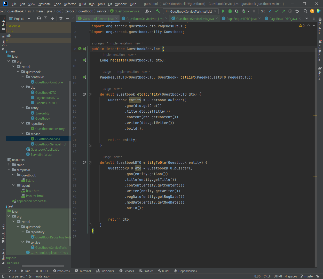Show hidden editor tabs dropdown arrow
Screen dimensions: 323x279
coord(307,18)
